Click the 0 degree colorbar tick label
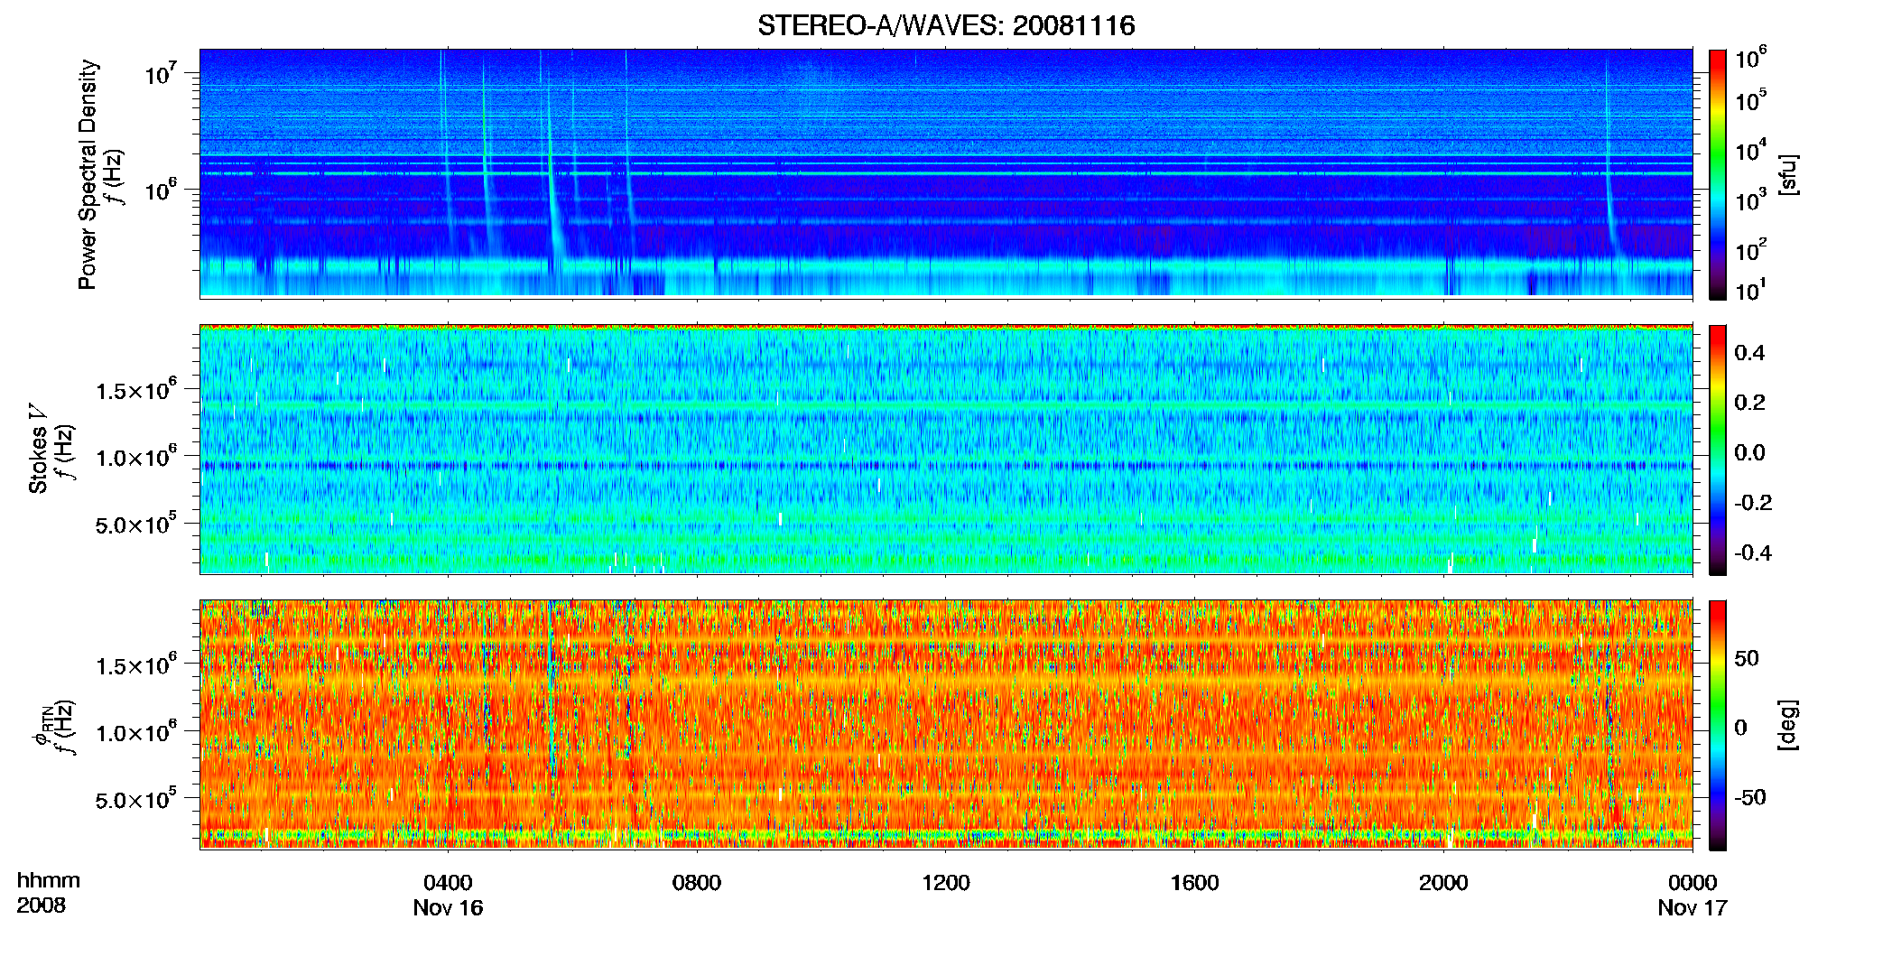The width and height of the screenshot is (1892, 975). pyautogui.click(x=1740, y=728)
